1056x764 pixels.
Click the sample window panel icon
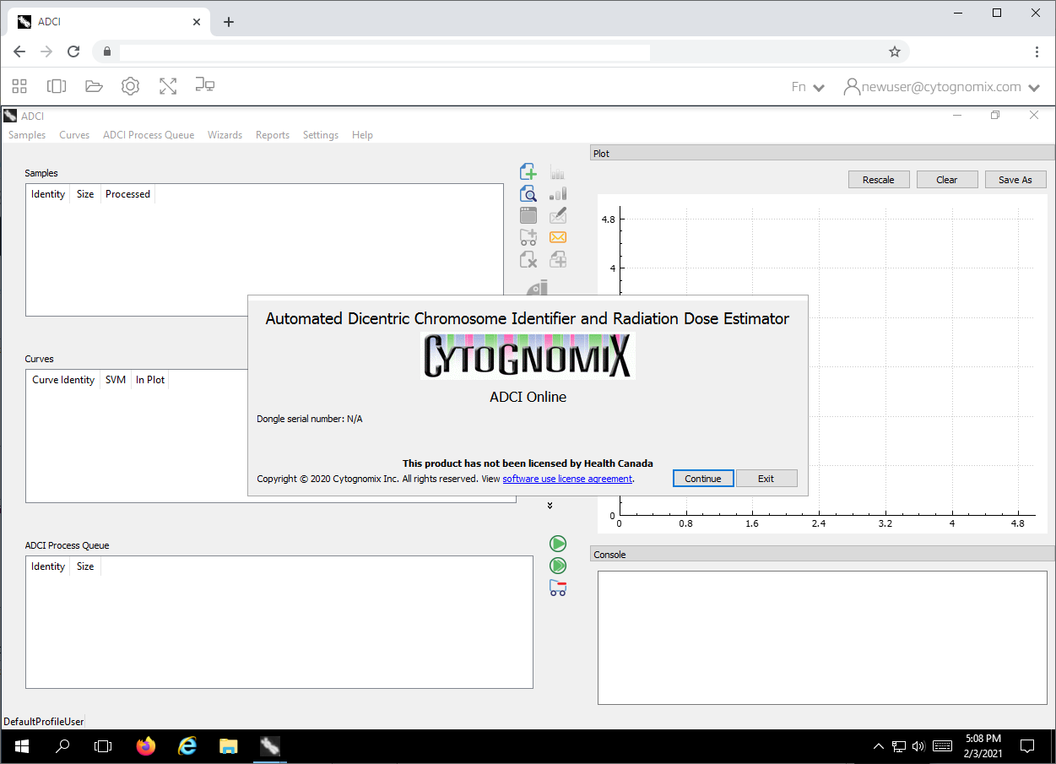(528, 215)
